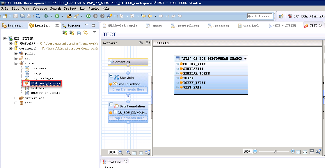
Task: Select test.html in the repository tree
Action: [38, 88]
